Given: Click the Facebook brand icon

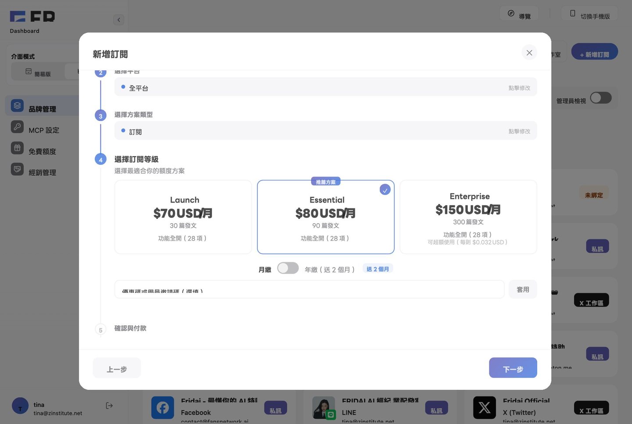Looking at the screenshot, I should click(162, 408).
